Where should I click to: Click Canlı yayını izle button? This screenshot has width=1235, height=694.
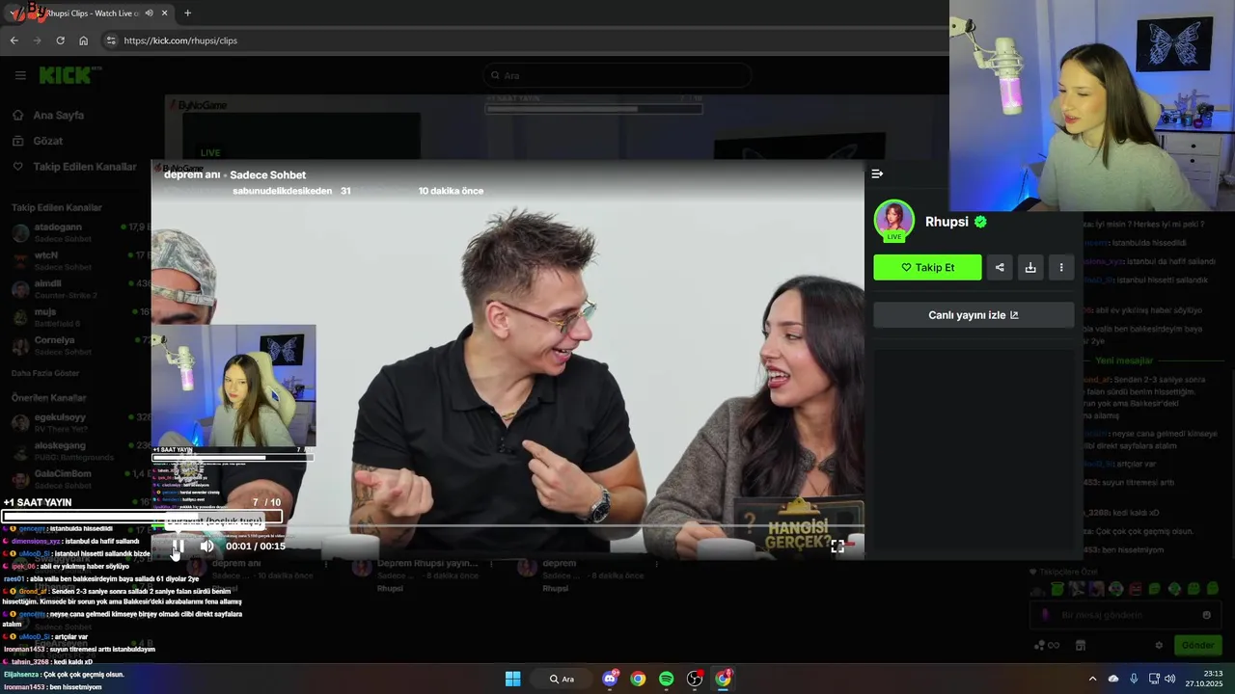click(974, 315)
